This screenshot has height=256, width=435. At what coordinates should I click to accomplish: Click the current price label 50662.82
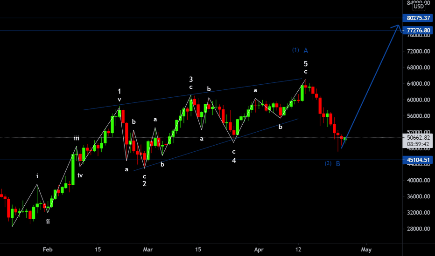pyautogui.click(x=418, y=138)
